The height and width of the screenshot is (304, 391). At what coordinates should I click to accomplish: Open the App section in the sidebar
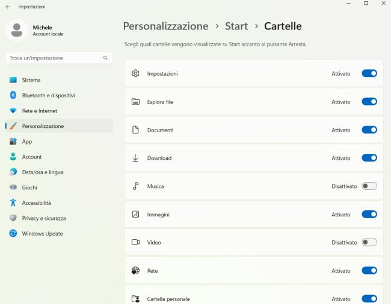(27, 142)
